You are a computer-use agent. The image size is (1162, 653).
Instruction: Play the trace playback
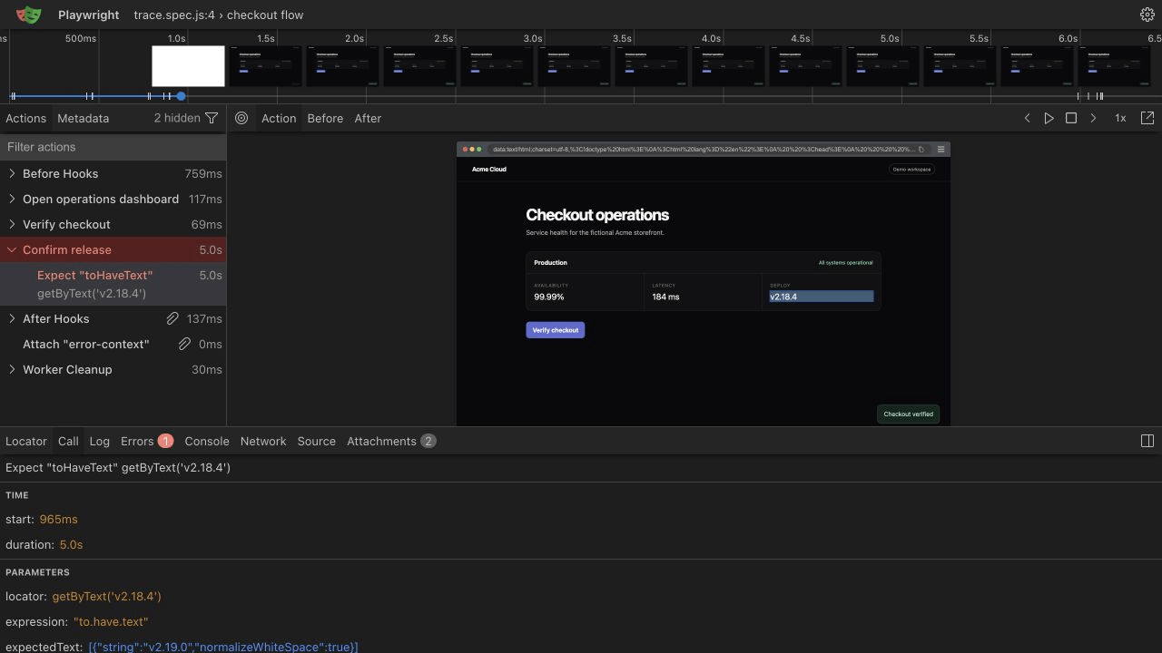point(1049,118)
